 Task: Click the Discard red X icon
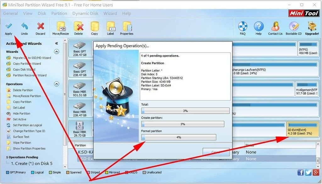pos(41,26)
